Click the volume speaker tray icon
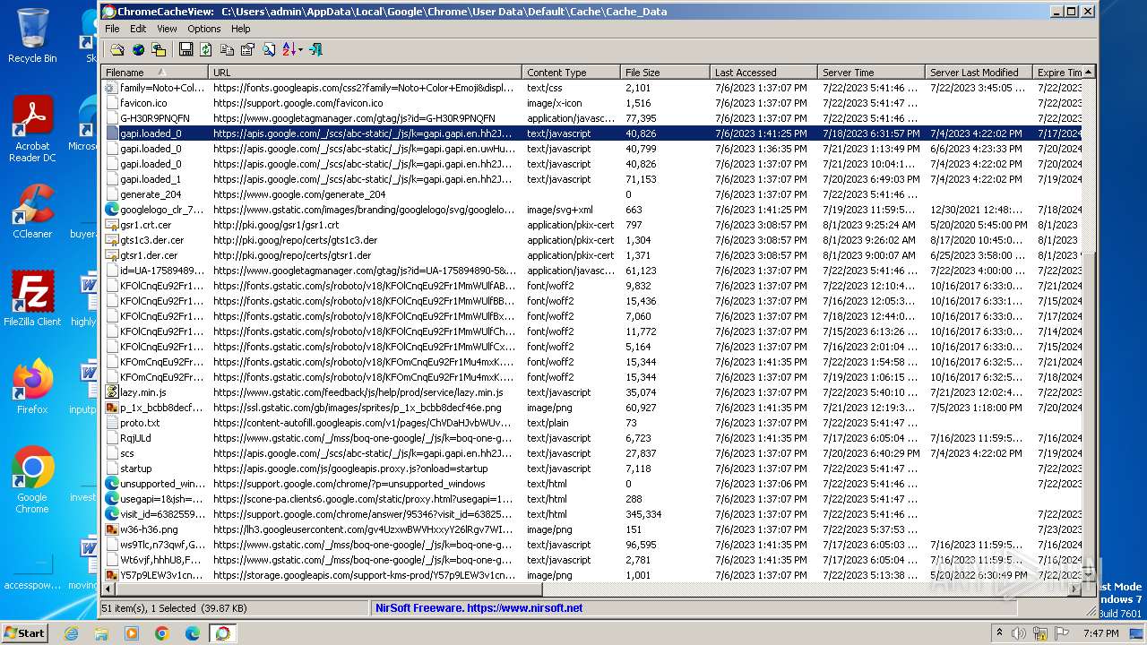The height and width of the screenshot is (645, 1147). pyautogui.click(x=1019, y=633)
